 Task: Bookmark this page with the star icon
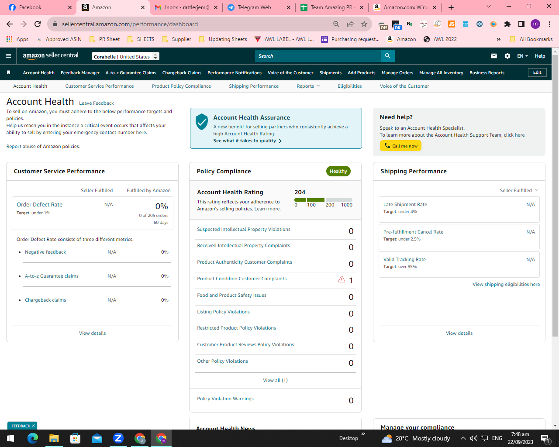(364, 24)
